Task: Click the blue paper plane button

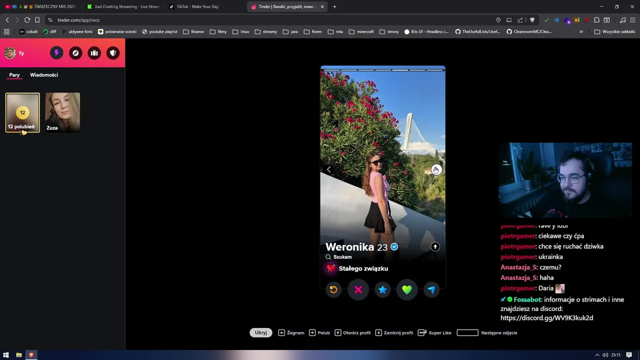Action: click(x=431, y=289)
